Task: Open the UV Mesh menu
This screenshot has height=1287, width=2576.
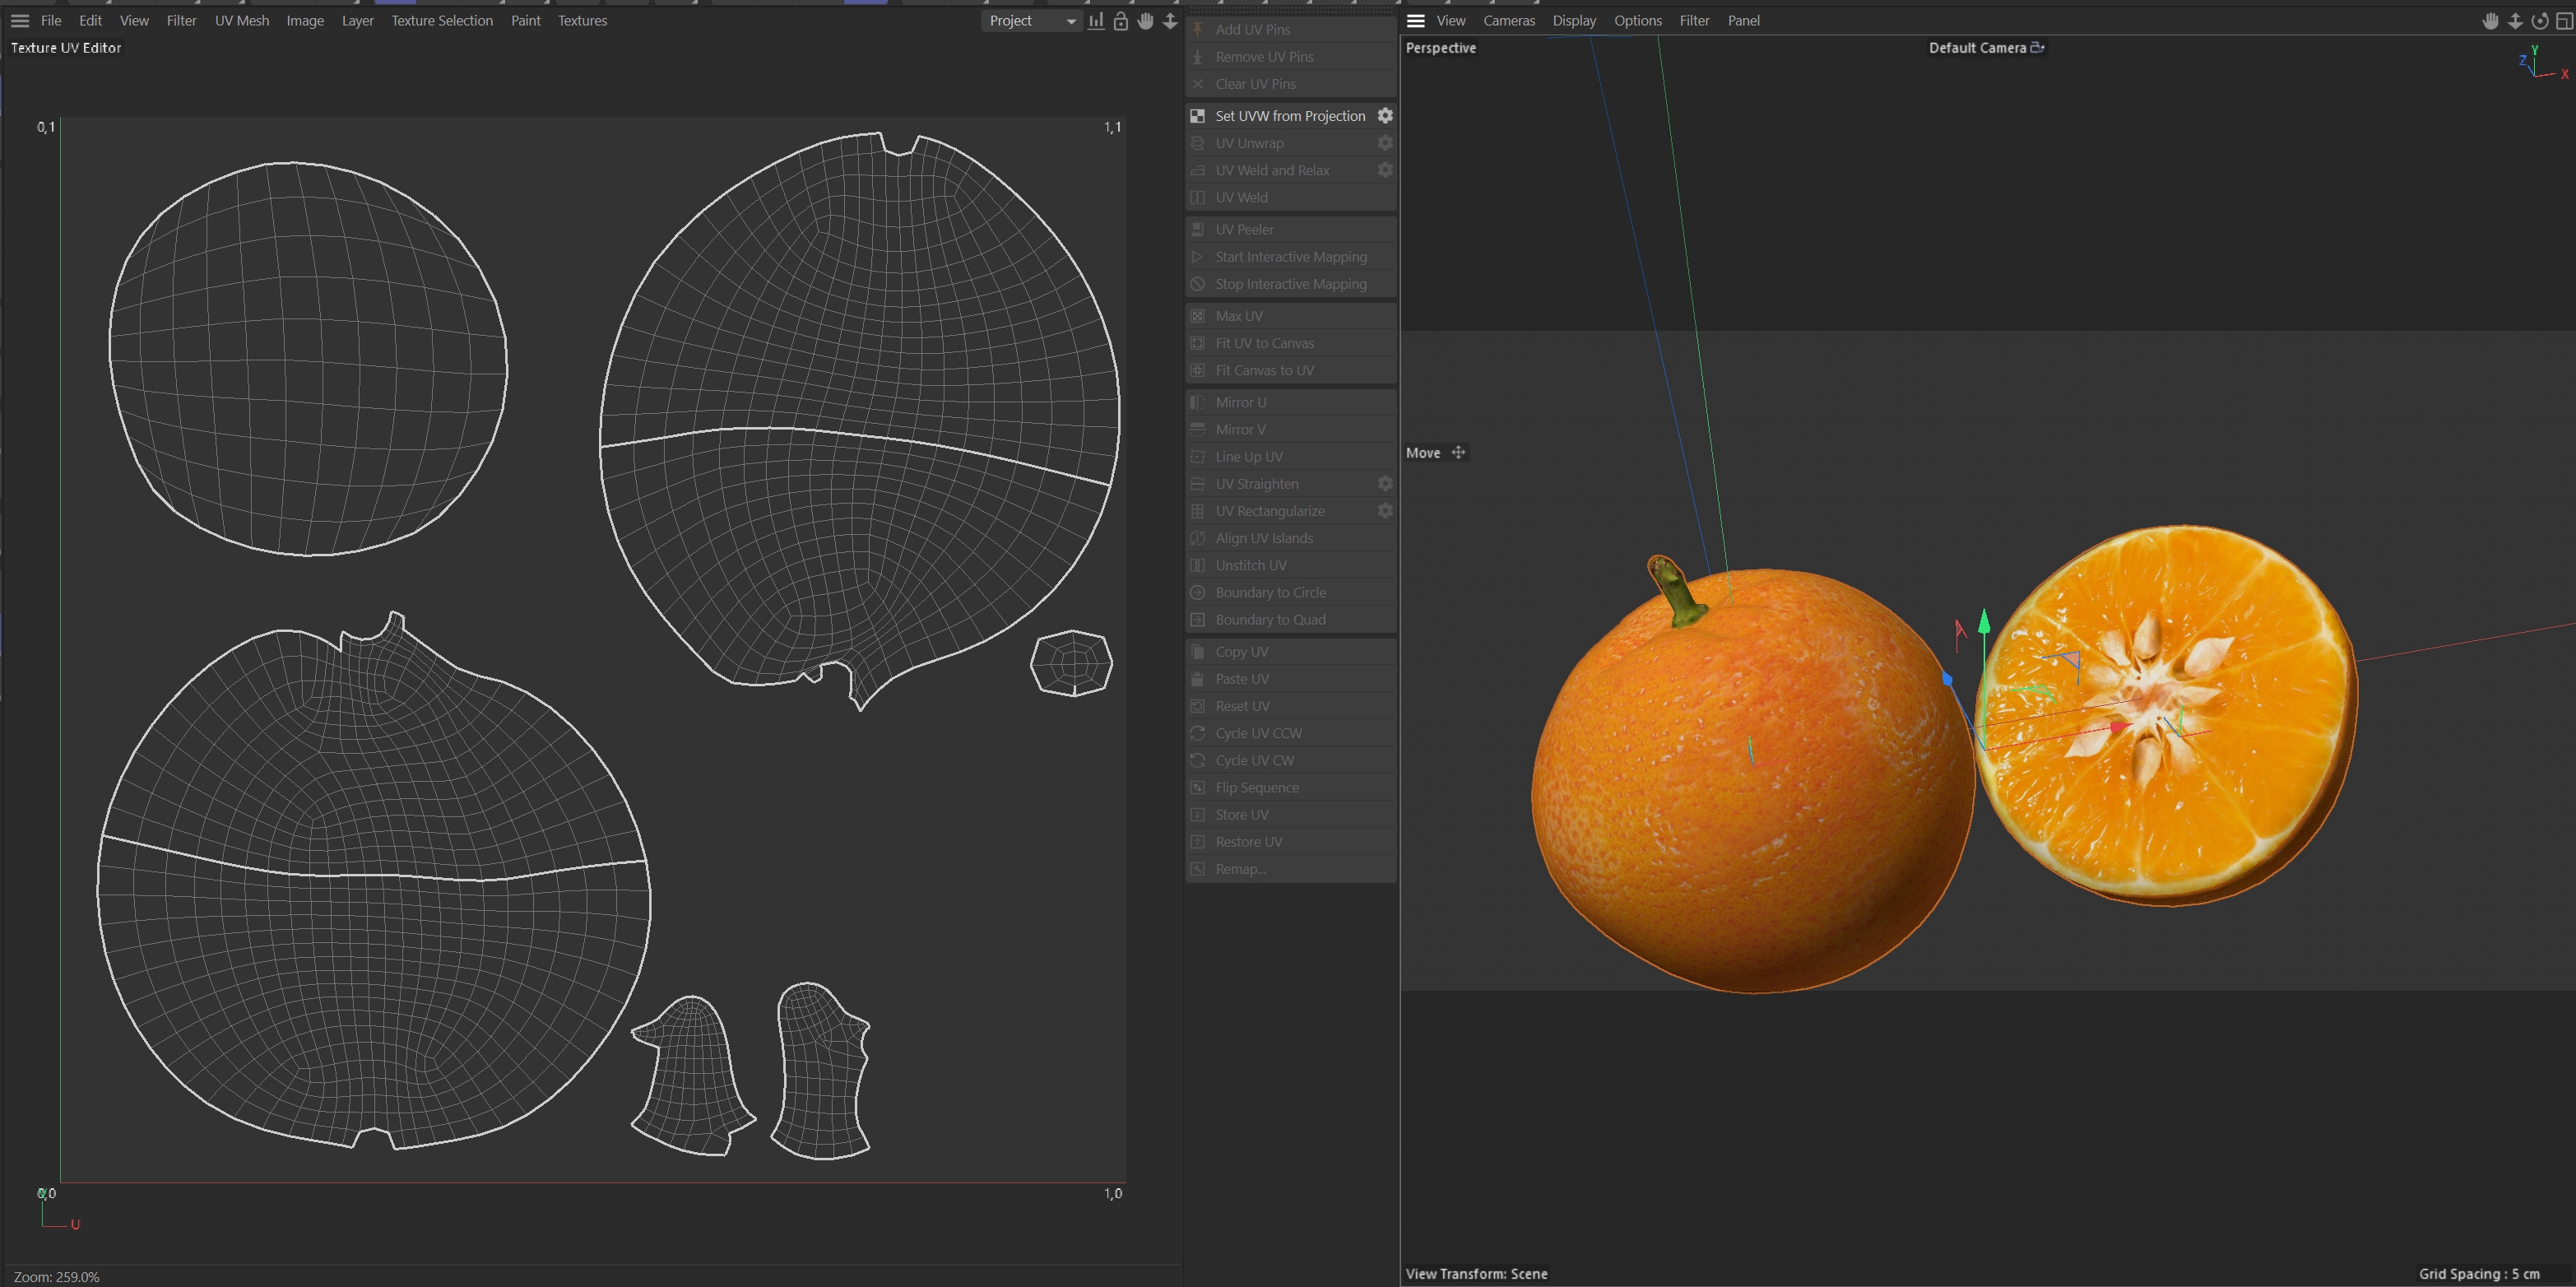Action: pyautogui.click(x=242, y=21)
